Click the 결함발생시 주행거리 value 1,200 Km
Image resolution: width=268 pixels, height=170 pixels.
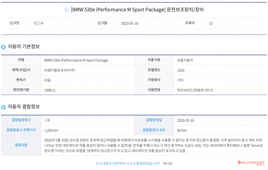click(51, 130)
